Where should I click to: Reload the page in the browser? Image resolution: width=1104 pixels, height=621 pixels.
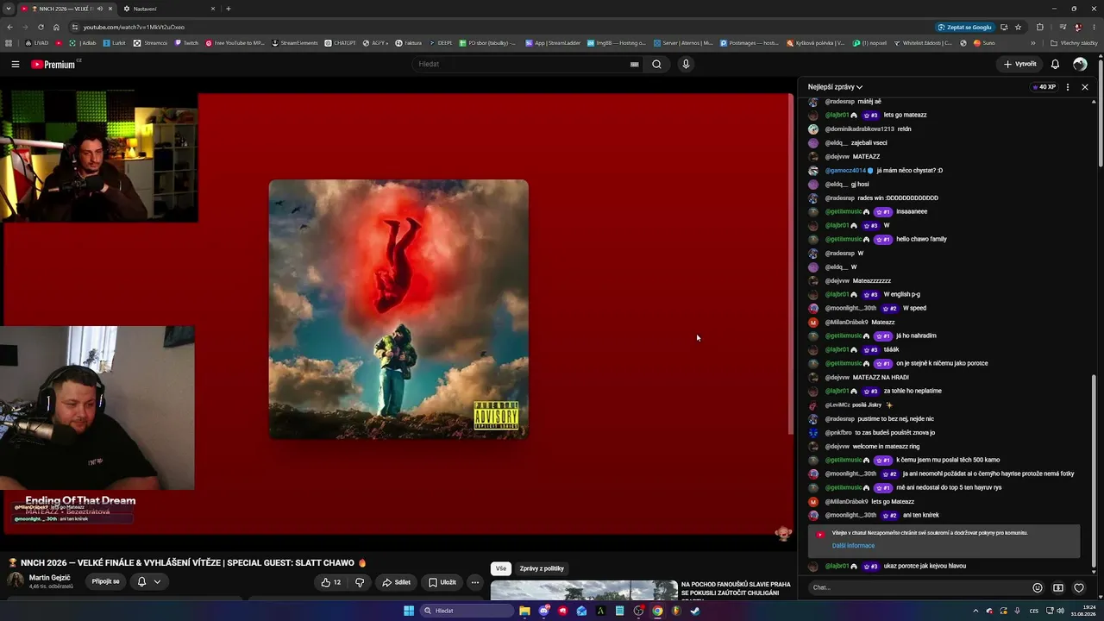41,27
